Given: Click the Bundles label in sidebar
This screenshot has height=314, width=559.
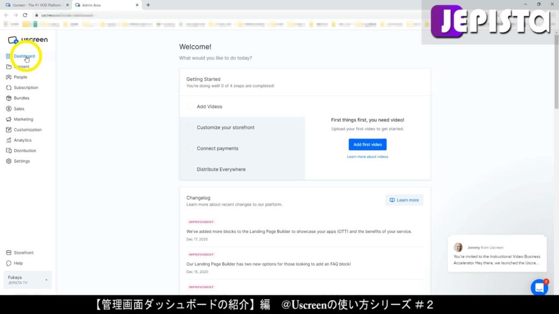Looking at the screenshot, I should pyautogui.click(x=21, y=98).
